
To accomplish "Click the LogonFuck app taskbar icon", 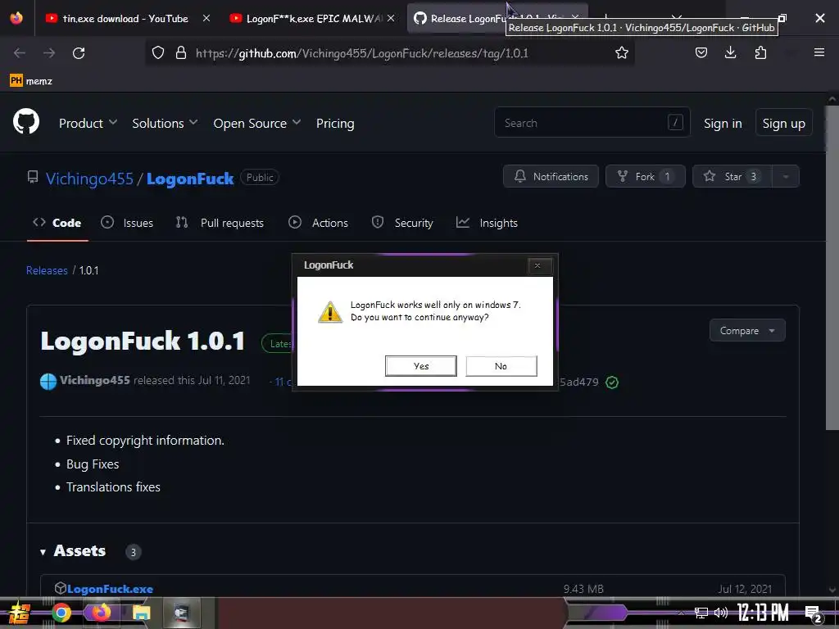I will [182, 613].
